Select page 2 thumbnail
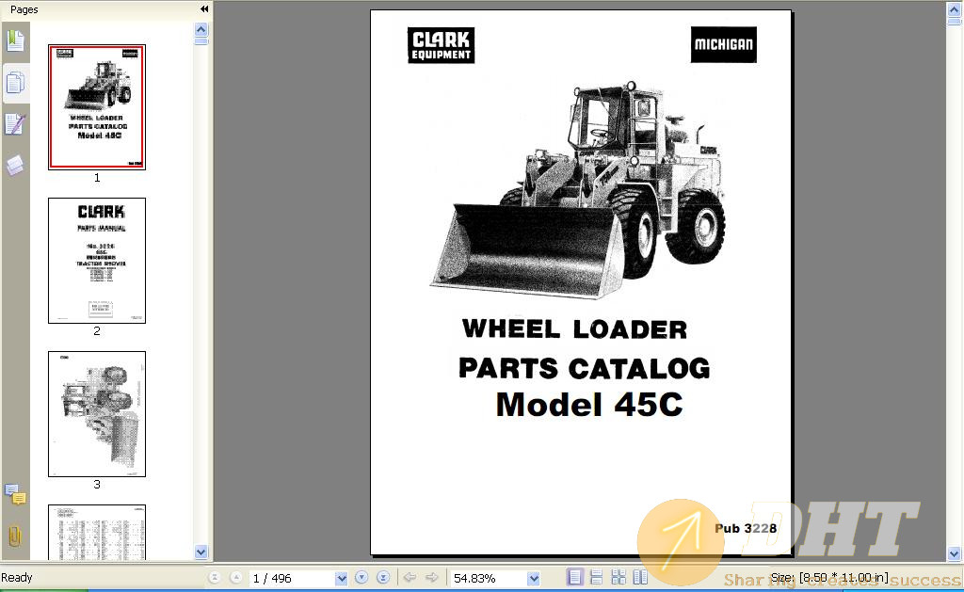 coord(97,261)
